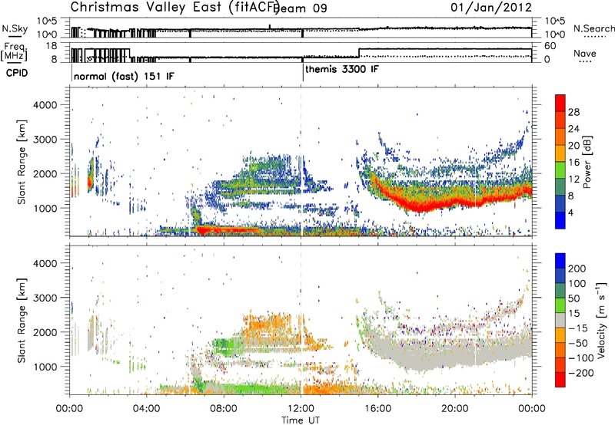Click 'Slant Range [km]' label of velocity panel
Image resolution: width=615 pixels, height=425 pixels.
tap(22, 321)
